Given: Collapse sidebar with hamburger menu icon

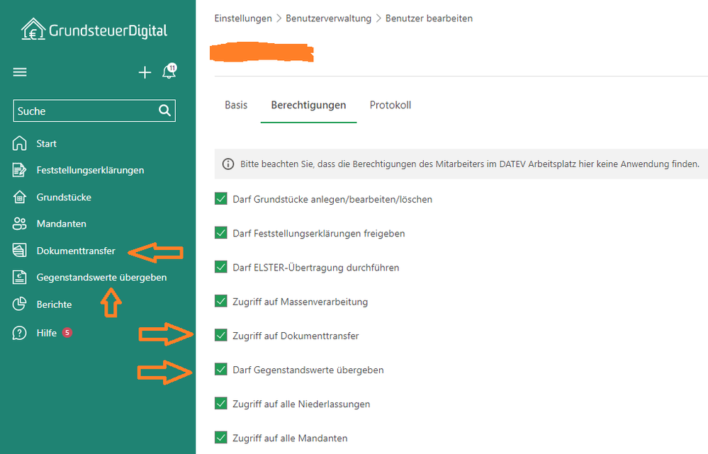Looking at the screenshot, I should tap(20, 72).
